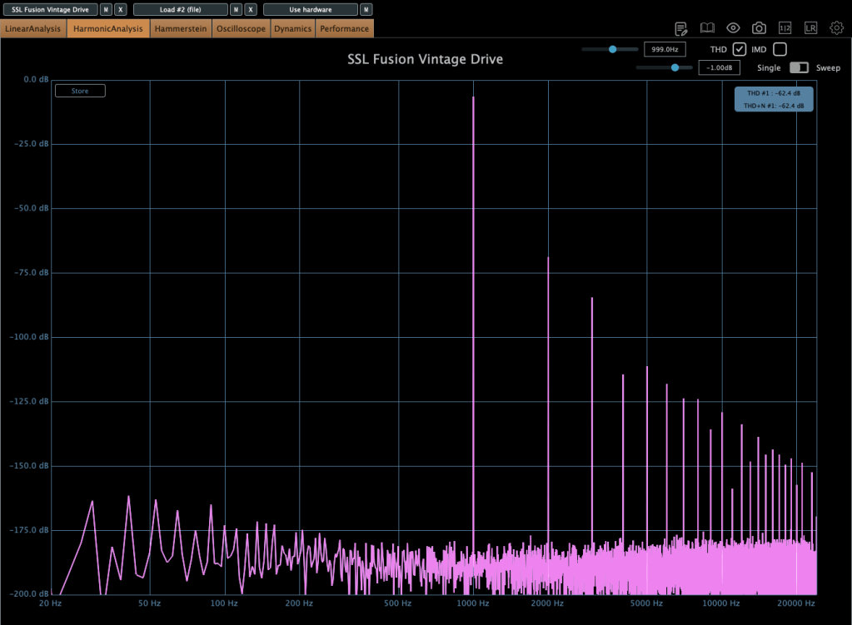Click the LR channel icon
Viewport: 852px width, 625px height.
(x=810, y=28)
